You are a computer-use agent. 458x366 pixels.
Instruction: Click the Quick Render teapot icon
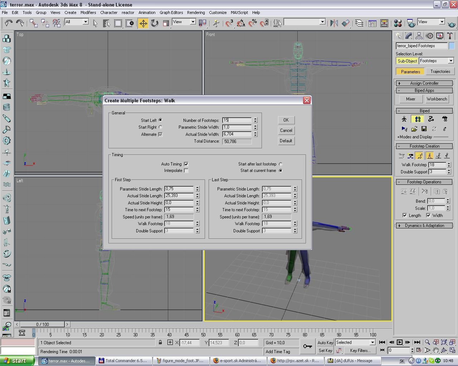452,24
